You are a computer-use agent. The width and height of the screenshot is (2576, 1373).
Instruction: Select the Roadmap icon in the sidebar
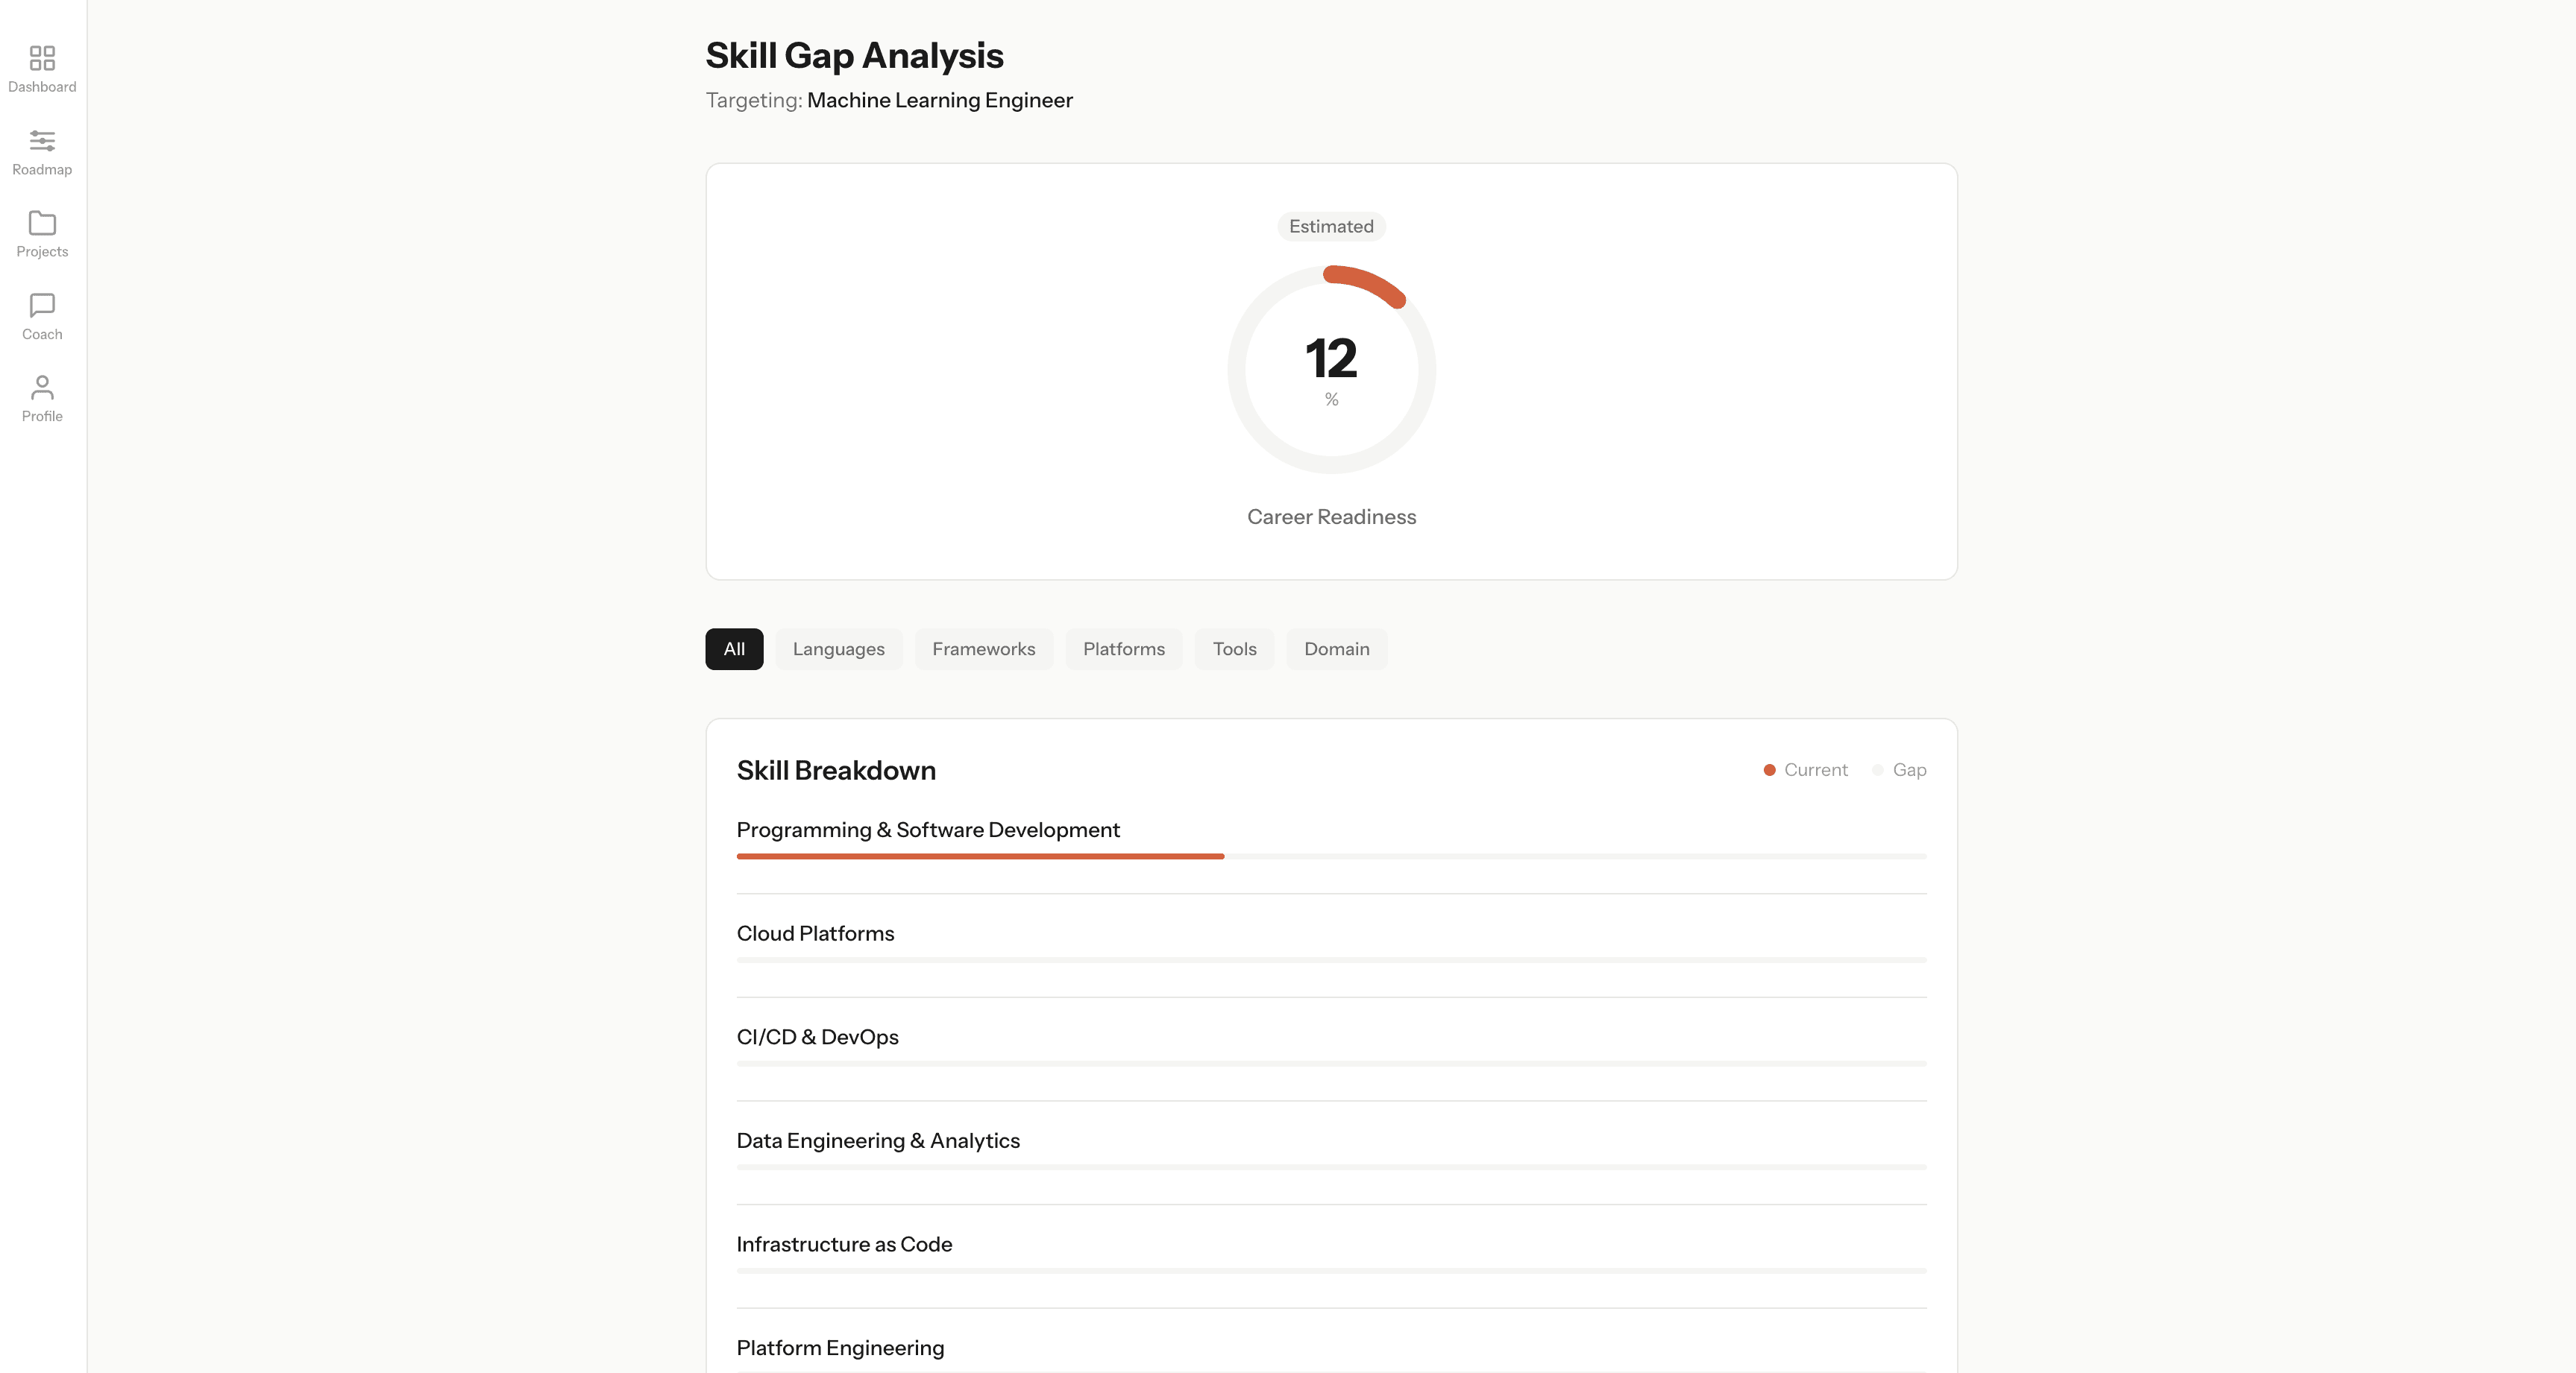click(41, 151)
